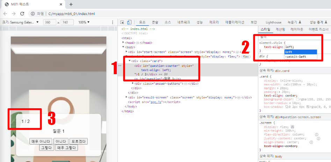Screen dimensions: 331x162
Task: Expand the start-screen div node
Action: 127,52
